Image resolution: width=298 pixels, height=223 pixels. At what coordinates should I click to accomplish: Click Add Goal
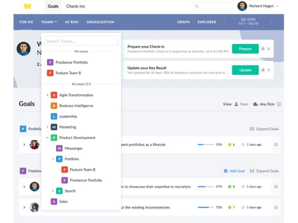[234, 171]
